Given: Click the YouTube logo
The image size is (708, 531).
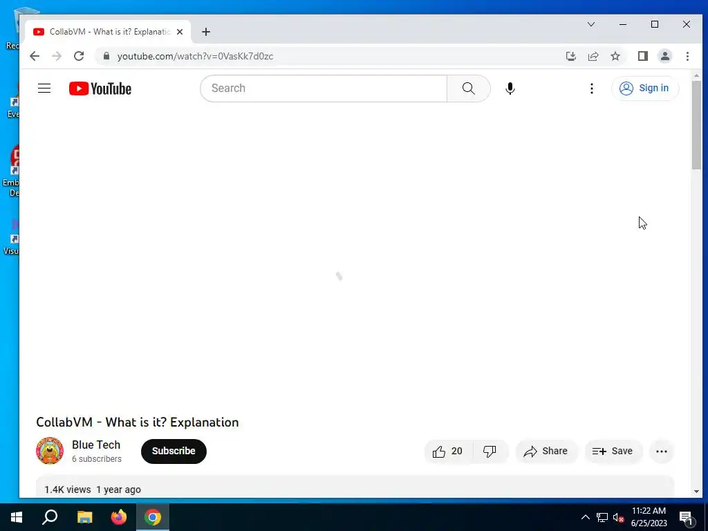Looking at the screenshot, I should click(x=100, y=88).
